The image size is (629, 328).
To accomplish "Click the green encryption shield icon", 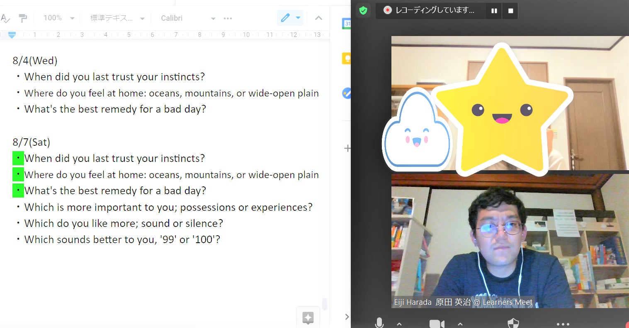I will (x=363, y=10).
